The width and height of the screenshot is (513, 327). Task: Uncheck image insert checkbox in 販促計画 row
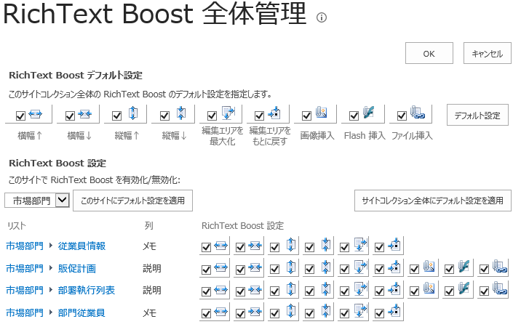tap(415, 269)
